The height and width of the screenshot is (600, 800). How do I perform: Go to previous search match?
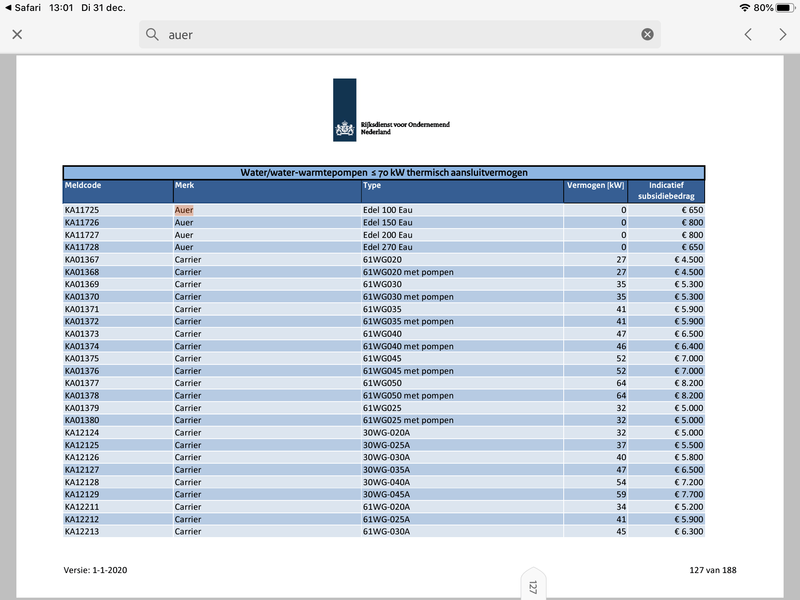tap(748, 34)
